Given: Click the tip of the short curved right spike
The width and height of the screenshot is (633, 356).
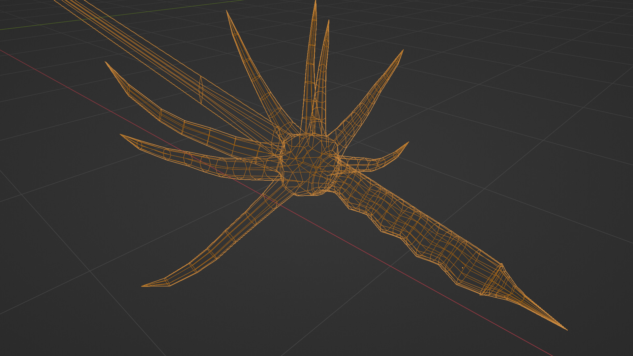Looking at the screenshot, I should [x=408, y=143].
